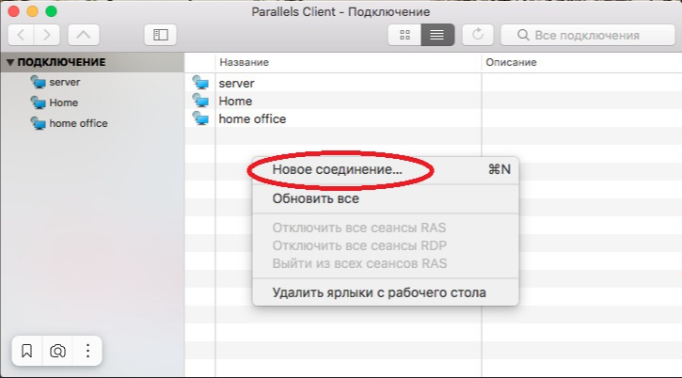Choose 'Обновить все' in context menu
This screenshot has height=378, width=682.
coord(315,198)
